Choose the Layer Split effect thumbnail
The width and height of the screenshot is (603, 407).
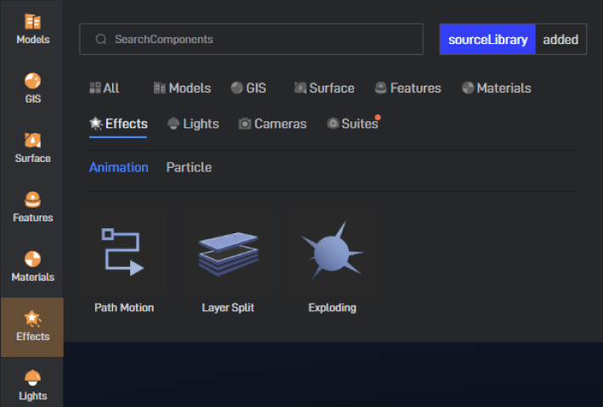[228, 252]
